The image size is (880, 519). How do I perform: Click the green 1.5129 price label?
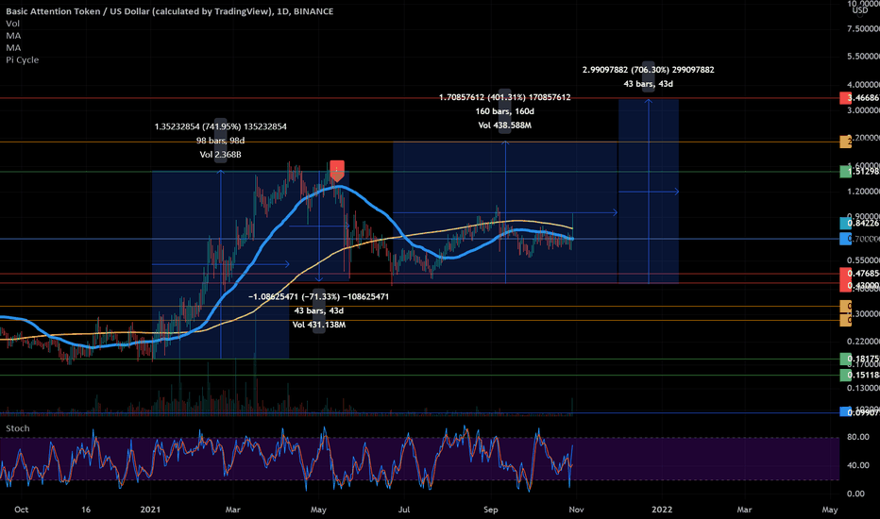click(x=860, y=172)
